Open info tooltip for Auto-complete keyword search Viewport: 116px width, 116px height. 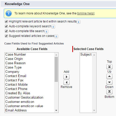53,27
